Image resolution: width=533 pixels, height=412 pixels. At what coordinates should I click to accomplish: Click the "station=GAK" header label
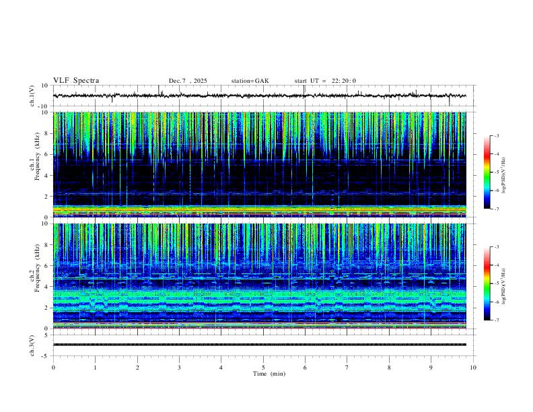250,81
